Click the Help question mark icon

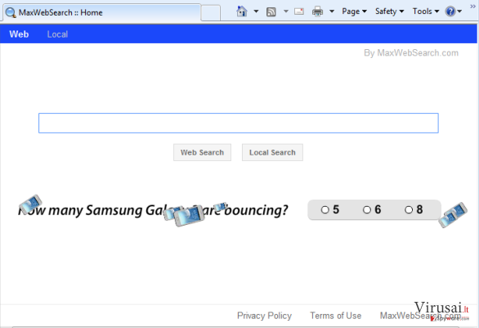pos(450,11)
